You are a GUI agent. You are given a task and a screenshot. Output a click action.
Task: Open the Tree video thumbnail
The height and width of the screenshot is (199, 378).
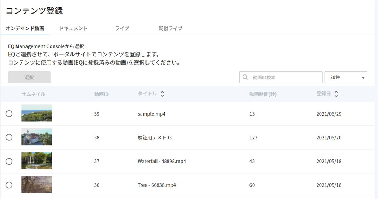(x=37, y=184)
